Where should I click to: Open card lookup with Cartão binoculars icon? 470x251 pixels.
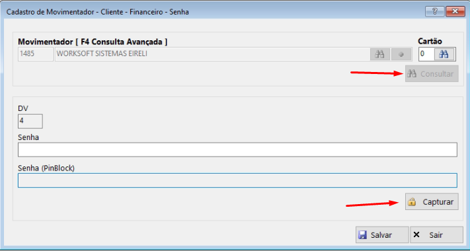click(444, 54)
